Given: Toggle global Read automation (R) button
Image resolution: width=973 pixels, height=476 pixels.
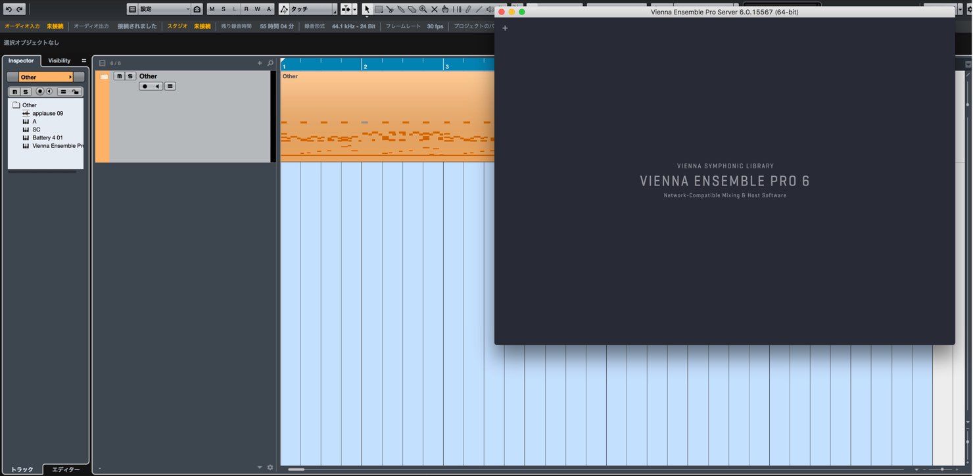Looking at the screenshot, I should tap(247, 9).
